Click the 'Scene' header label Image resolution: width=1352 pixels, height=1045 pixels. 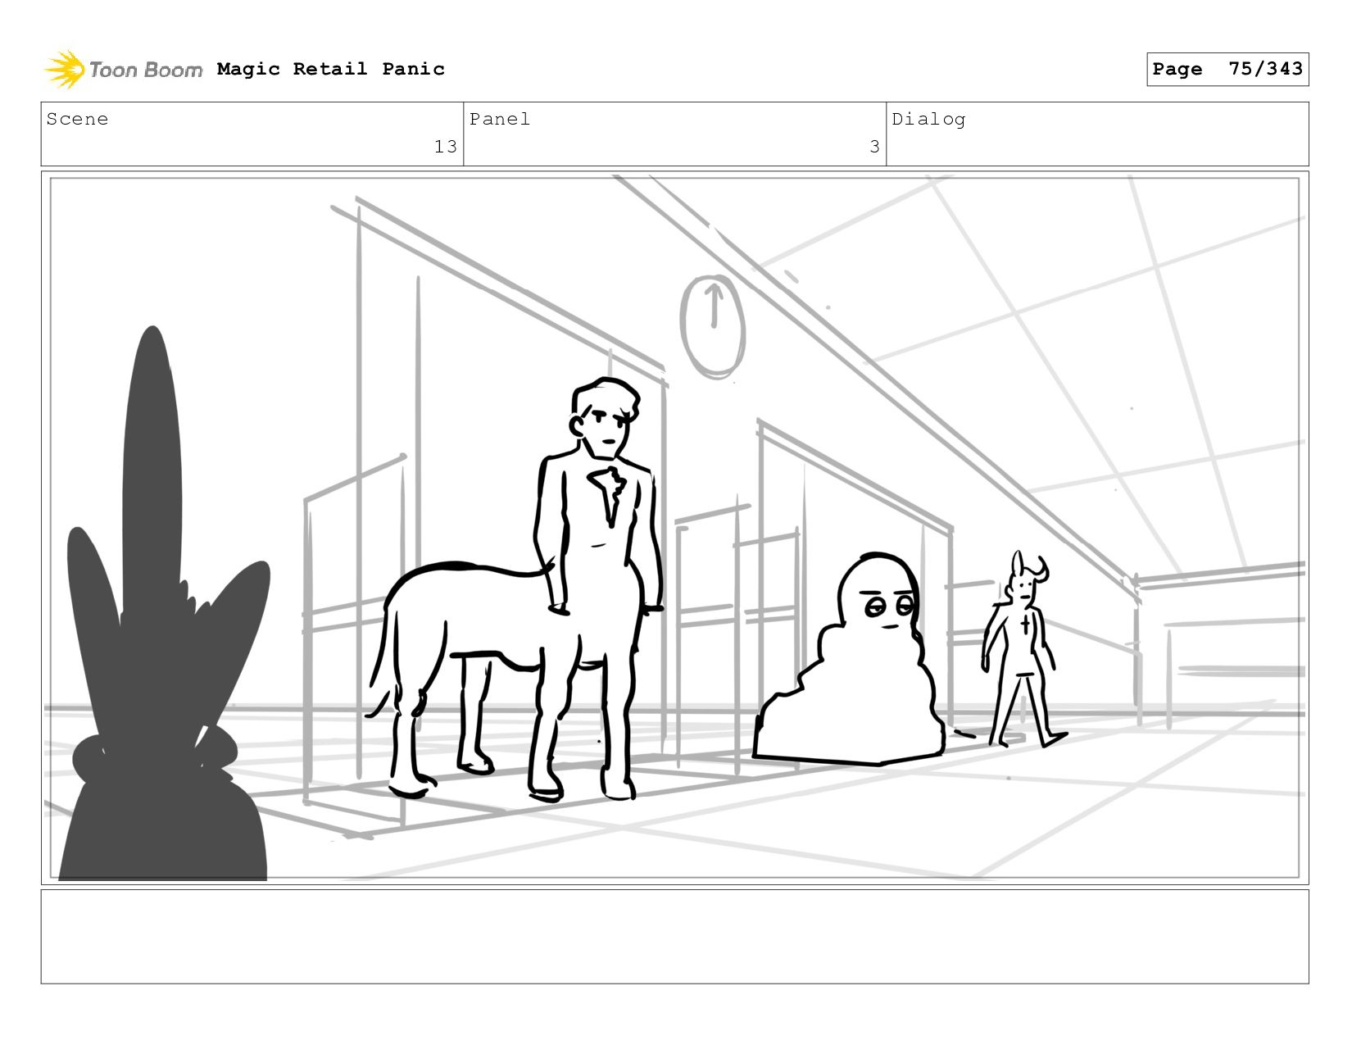tap(77, 119)
